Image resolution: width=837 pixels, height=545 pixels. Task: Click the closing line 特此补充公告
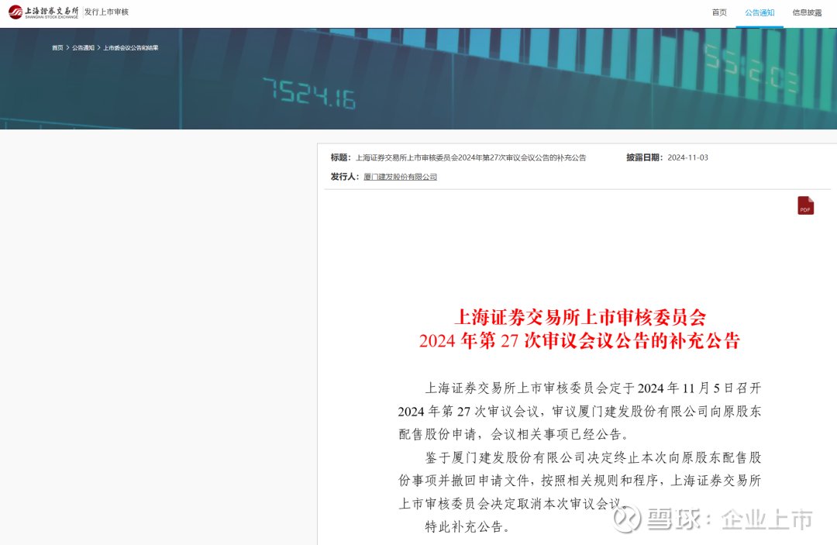(x=467, y=527)
